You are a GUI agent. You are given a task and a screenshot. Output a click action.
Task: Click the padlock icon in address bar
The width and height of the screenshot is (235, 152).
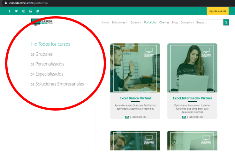[6, 3]
